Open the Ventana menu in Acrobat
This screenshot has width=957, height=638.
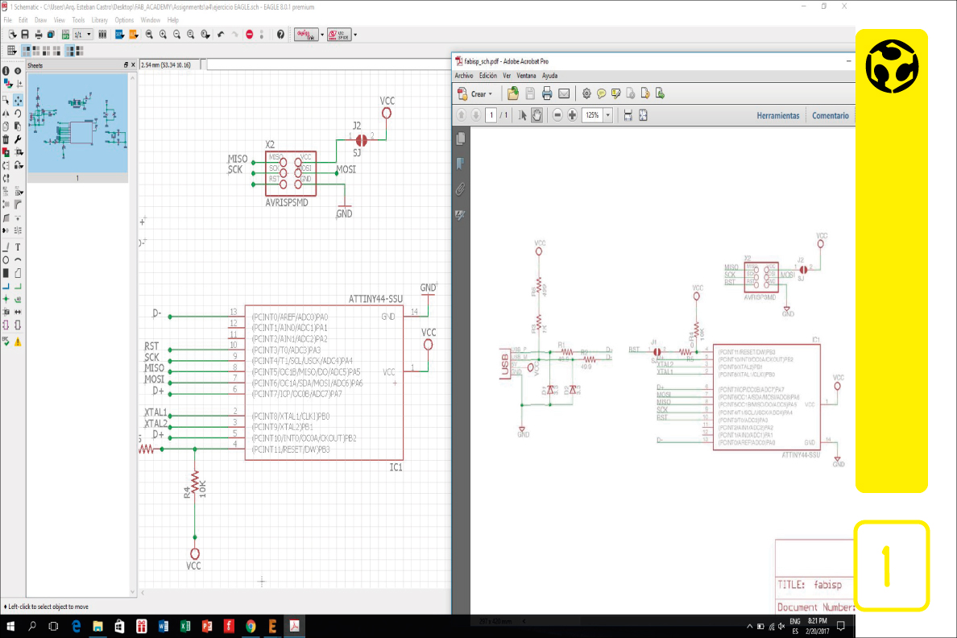point(525,76)
